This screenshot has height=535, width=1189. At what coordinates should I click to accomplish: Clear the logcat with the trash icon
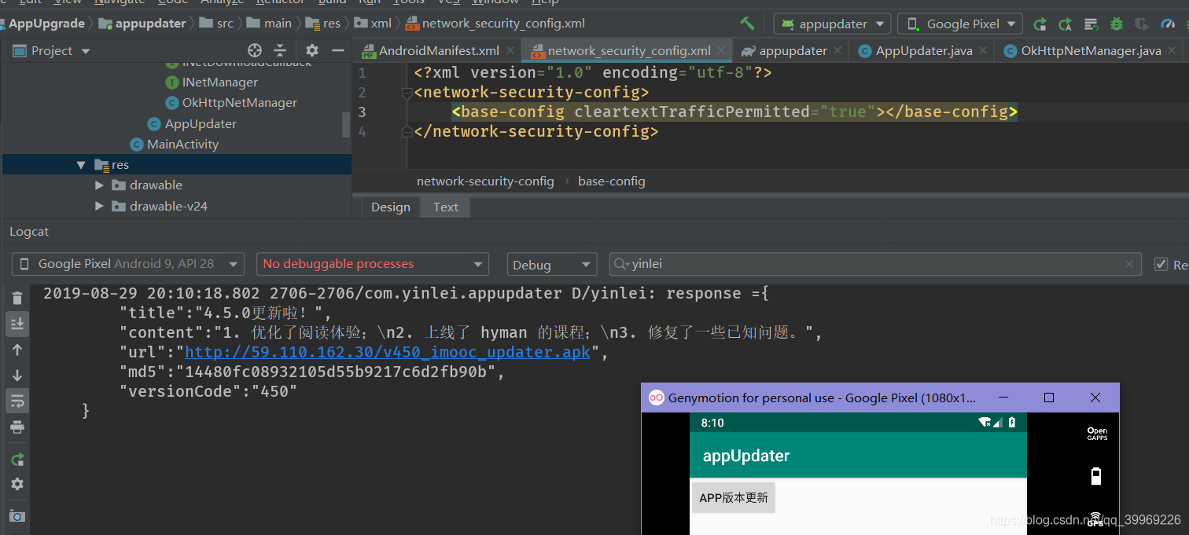(x=17, y=298)
